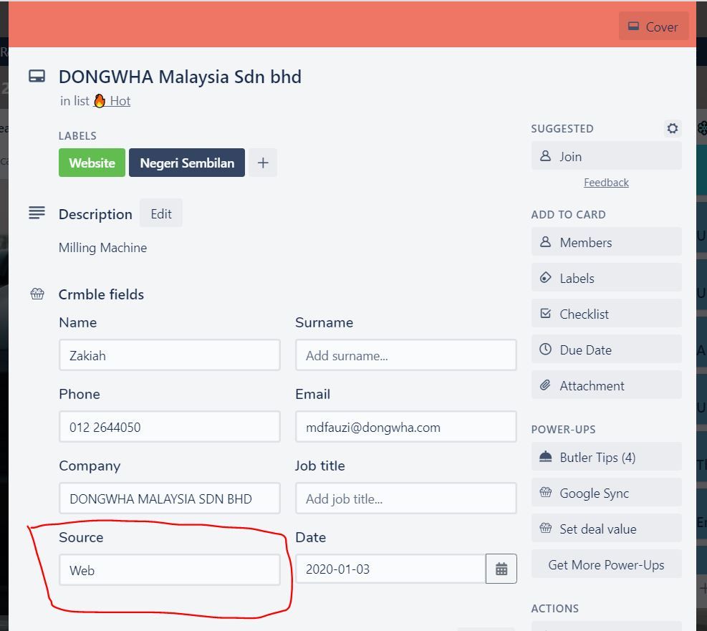Click Set deal value power-up
The image size is (707, 631).
click(x=607, y=529)
